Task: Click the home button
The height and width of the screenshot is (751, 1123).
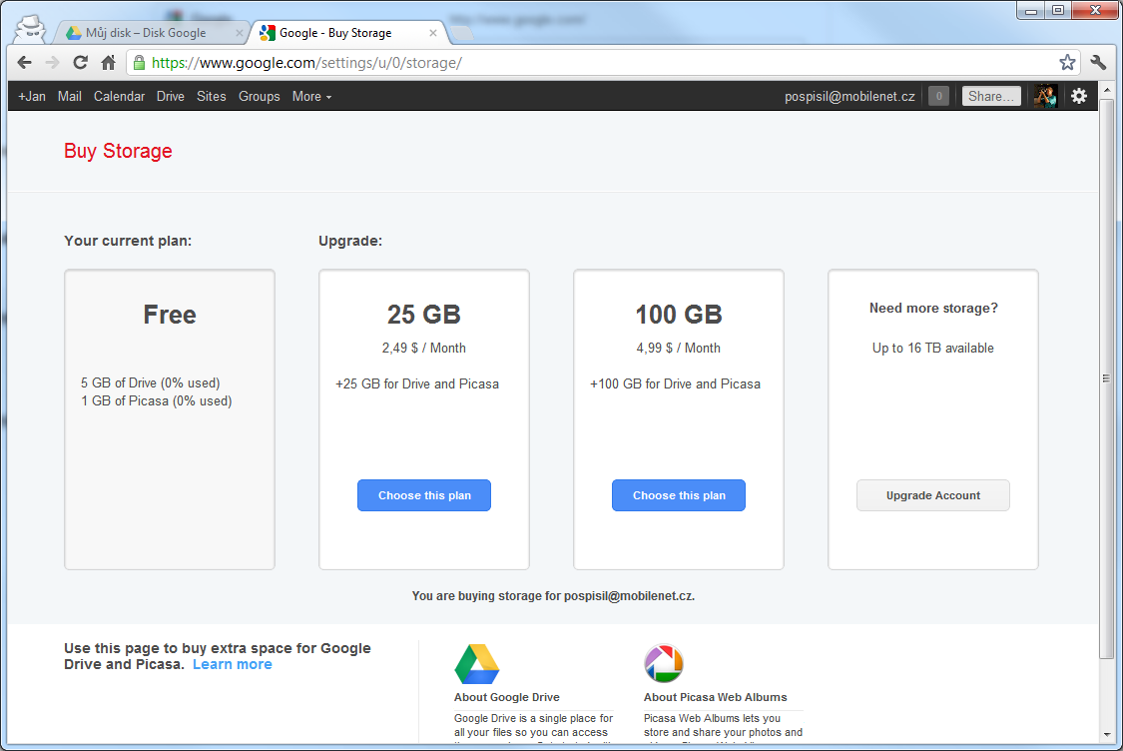Action: click(x=108, y=62)
